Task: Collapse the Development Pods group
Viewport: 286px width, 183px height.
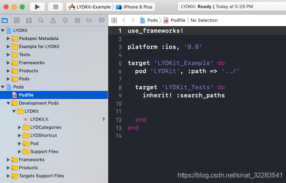Action: click(8, 103)
